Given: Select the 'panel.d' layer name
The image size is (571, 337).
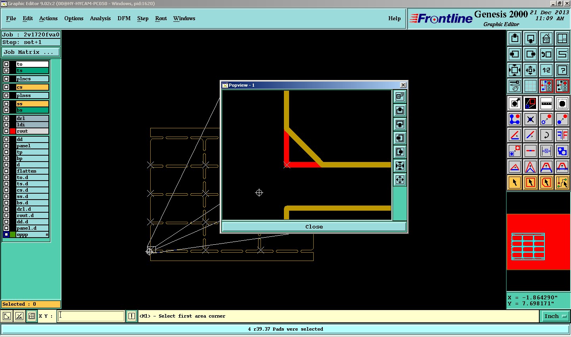Looking at the screenshot, I should point(32,228).
